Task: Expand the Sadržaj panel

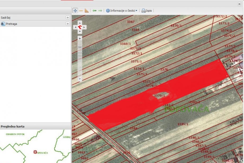Action: (68, 17)
